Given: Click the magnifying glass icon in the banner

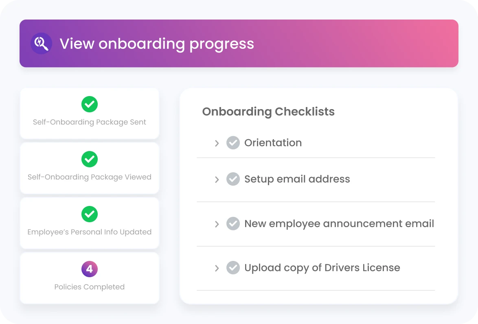Looking at the screenshot, I should tap(41, 44).
